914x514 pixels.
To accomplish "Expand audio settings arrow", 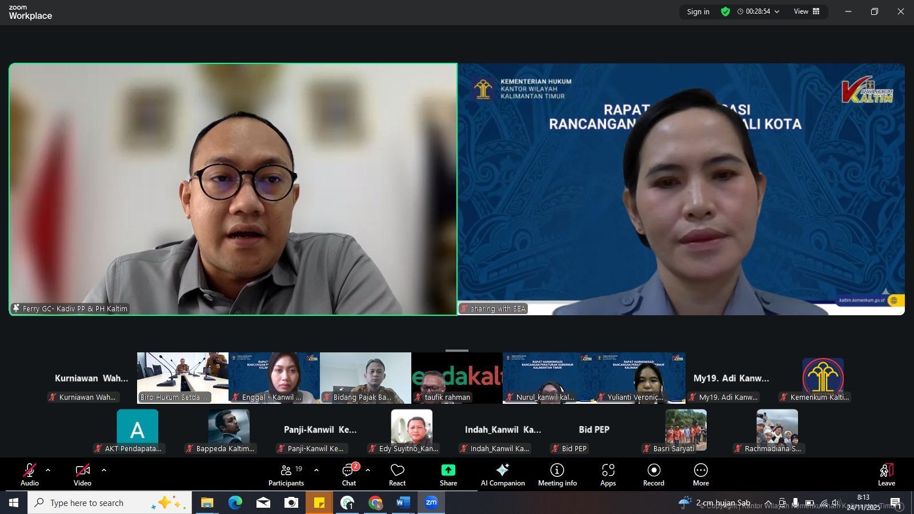I will 48,471.
